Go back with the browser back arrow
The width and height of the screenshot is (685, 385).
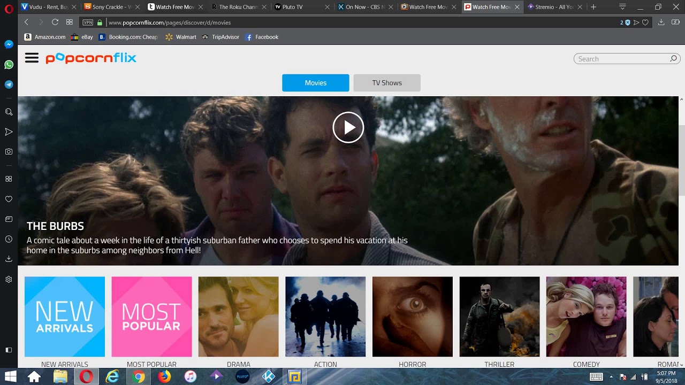point(26,22)
